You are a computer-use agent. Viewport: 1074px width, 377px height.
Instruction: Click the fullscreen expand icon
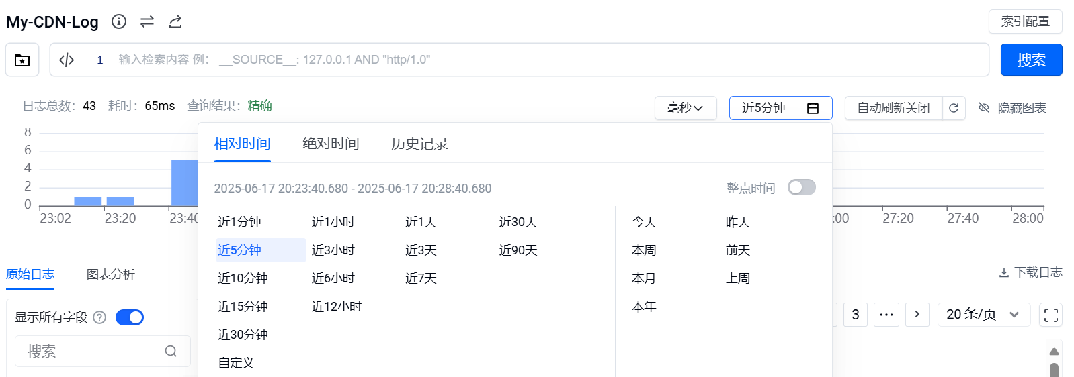(1050, 315)
